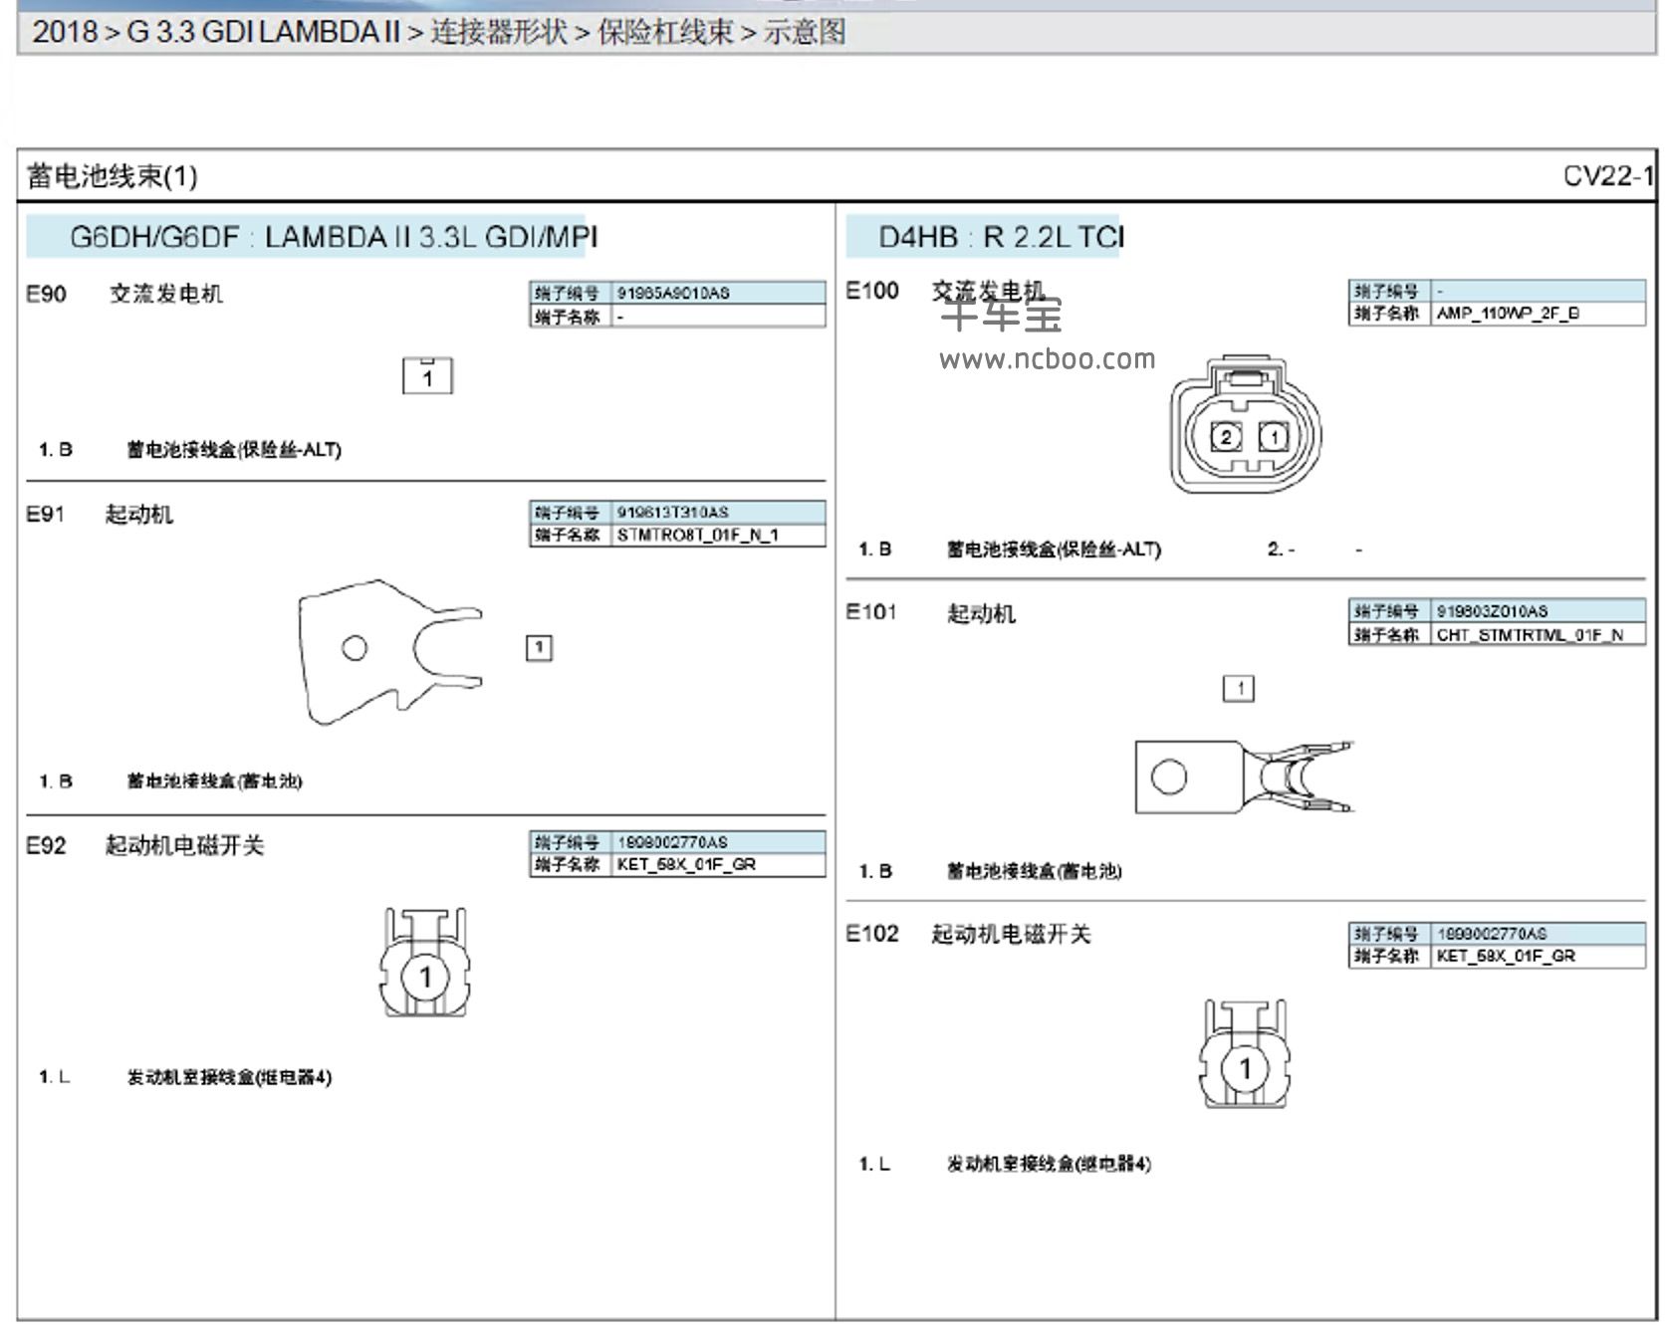Click the E100 pin entry '2. -'
Screen dimensions: 1671x1330
pos(1282,550)
